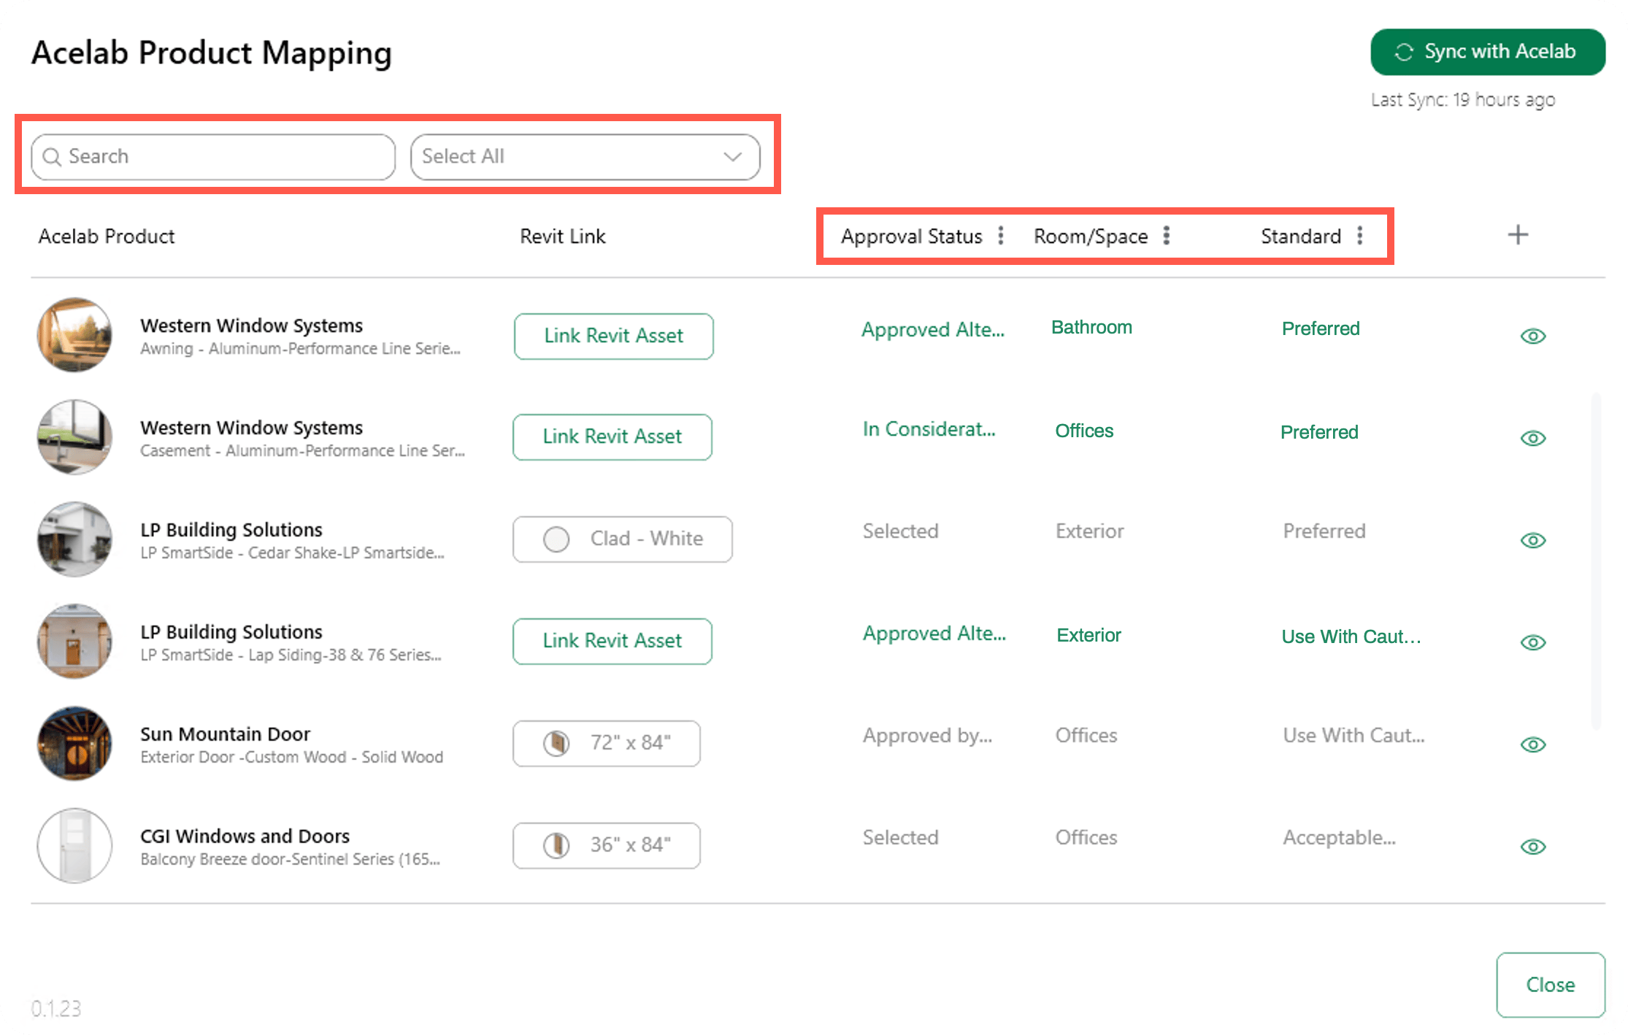The width and height of the screenshot is (1628, 1035).
Task: Click the Clad - White material swatch circle
Action: (x=556, y=539)
